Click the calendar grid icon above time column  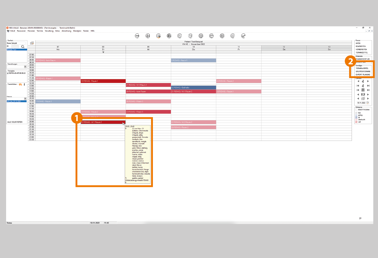[x=32, y=43]
